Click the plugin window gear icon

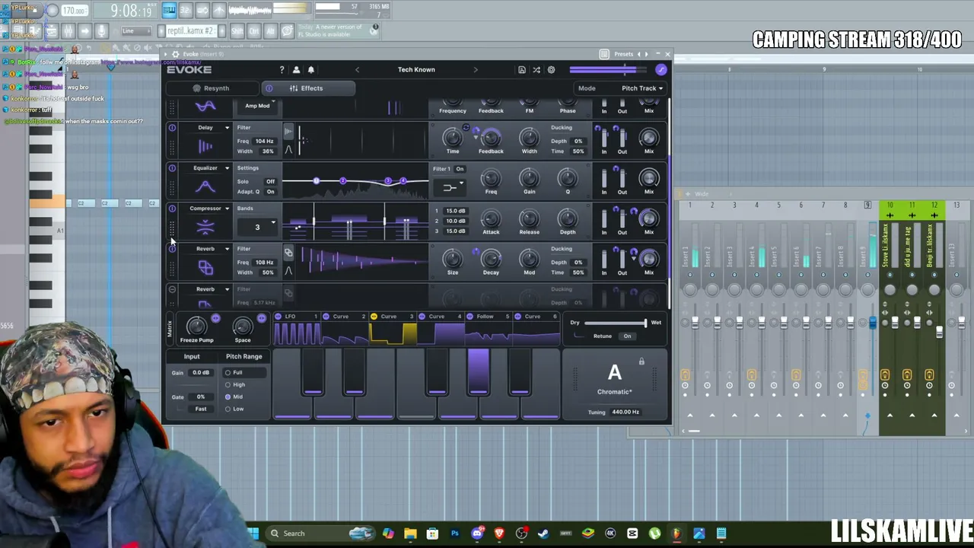click(x=176, y=54)
